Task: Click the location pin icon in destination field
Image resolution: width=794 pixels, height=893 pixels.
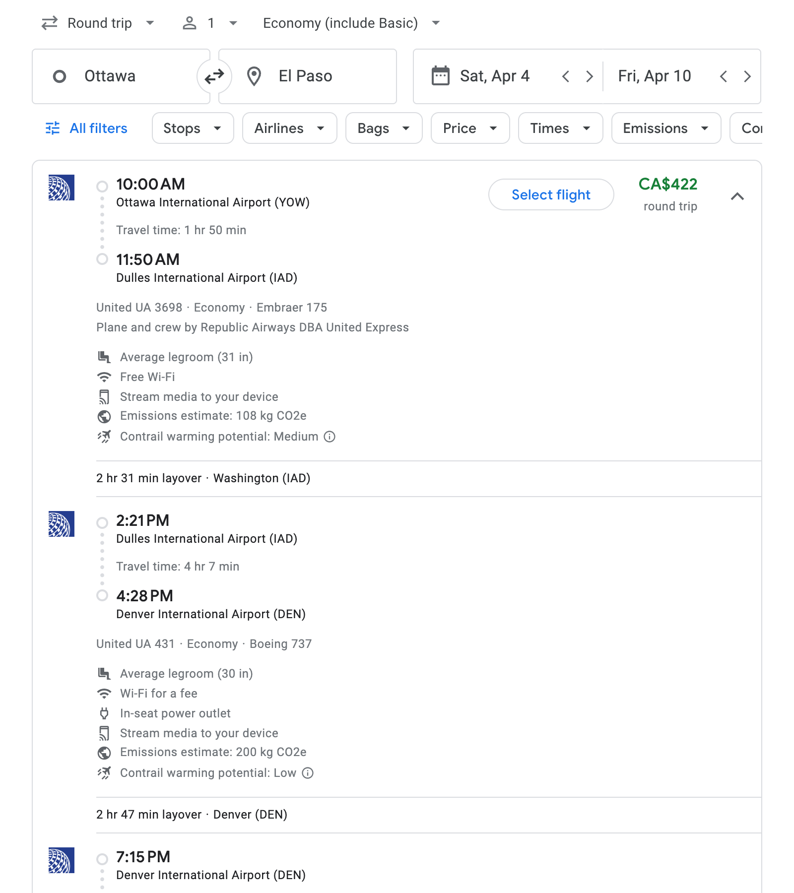Action: tap(255, 76)
